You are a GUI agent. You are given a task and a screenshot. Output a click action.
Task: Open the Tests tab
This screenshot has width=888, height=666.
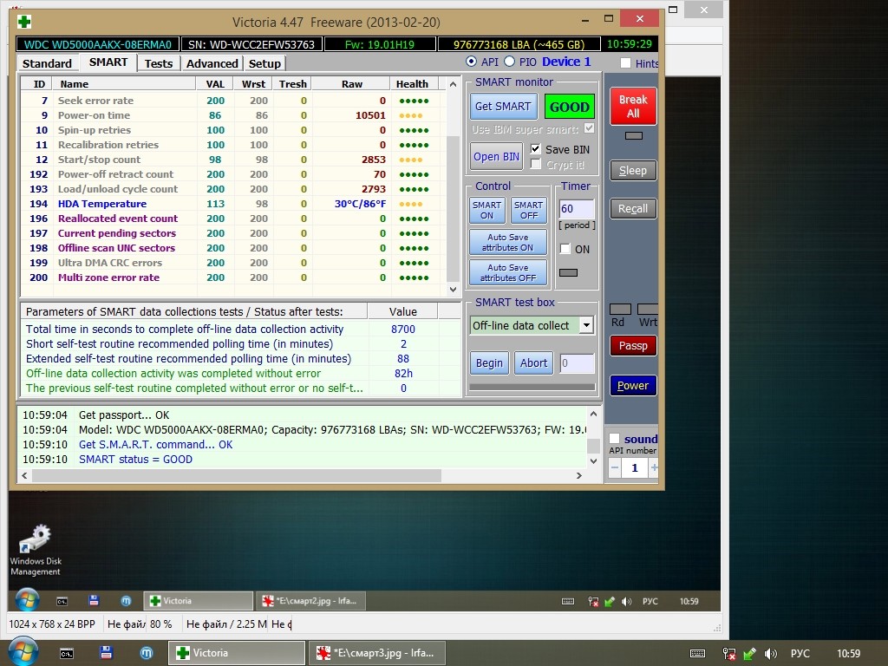click(159, 63)
